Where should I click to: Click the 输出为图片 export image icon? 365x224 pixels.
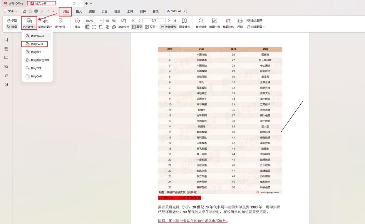click(x=45, y=23)
